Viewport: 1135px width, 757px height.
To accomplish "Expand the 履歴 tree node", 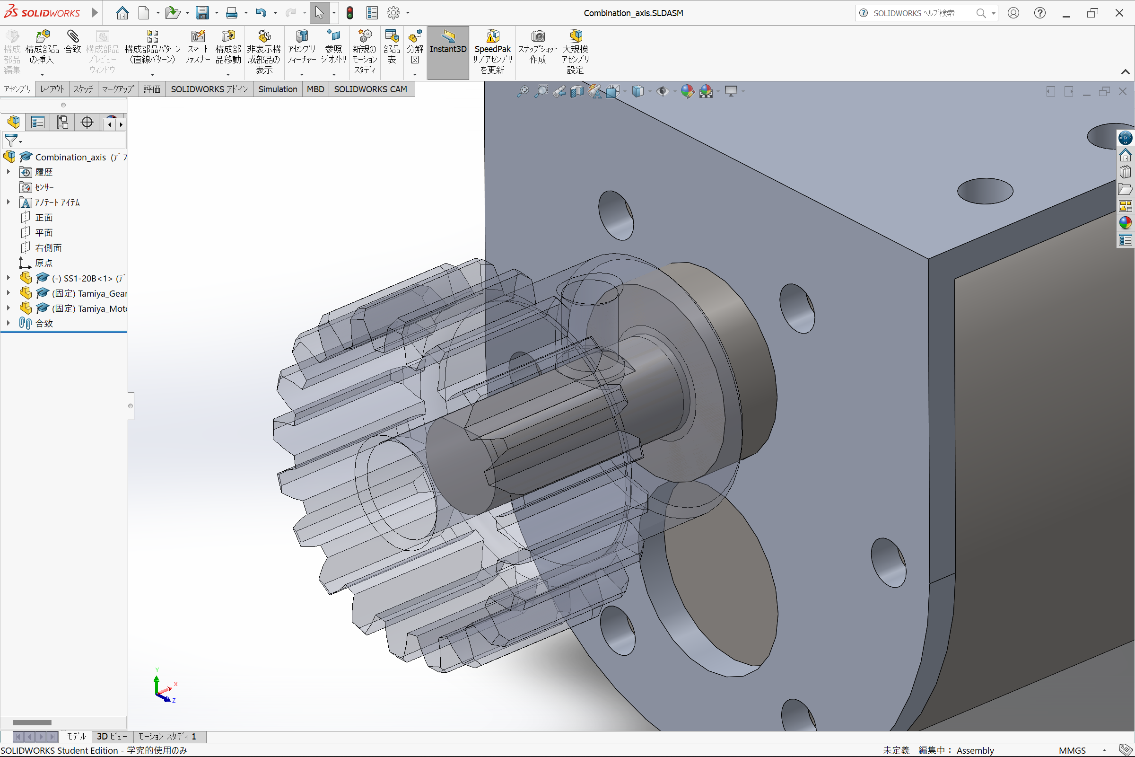I will [8, 172].
